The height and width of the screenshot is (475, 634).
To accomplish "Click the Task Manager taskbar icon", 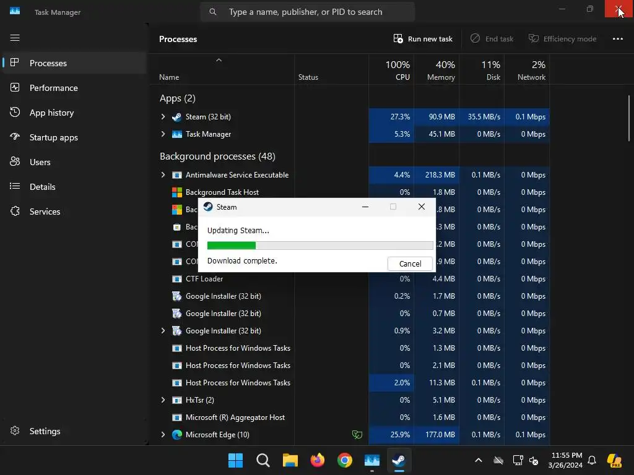I will pos(372,460).
